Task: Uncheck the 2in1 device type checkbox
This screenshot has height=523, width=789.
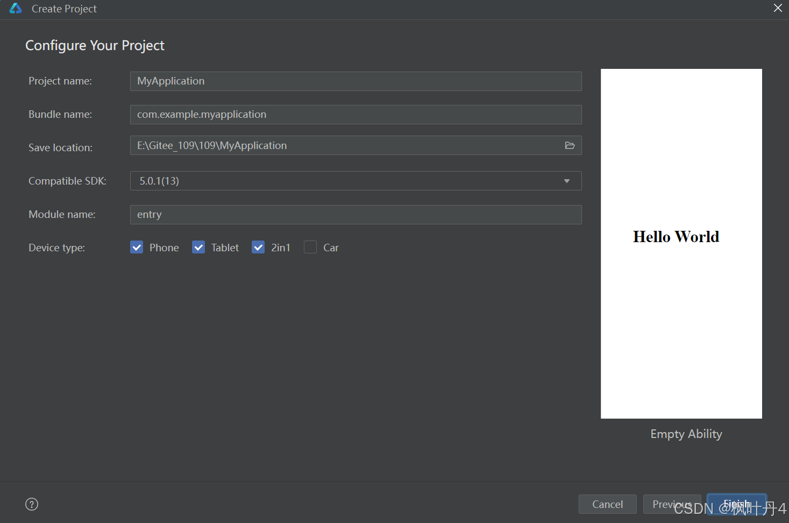Action: coord(258,248)
